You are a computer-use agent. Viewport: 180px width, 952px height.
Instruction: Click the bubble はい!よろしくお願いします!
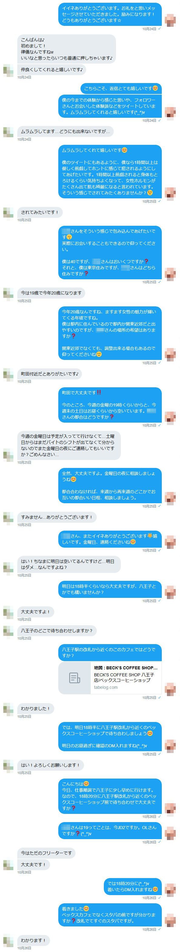50,765
